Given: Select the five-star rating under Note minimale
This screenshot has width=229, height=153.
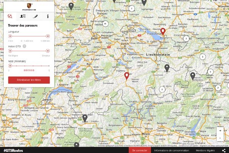Looking at the screenshot, I should click(29, 70).
